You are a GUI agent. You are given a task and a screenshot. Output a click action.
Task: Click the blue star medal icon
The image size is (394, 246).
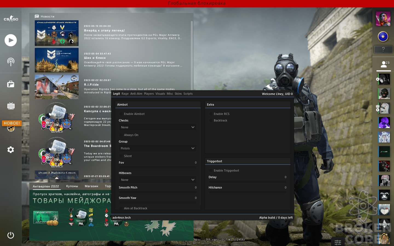(x=383, y=36)
